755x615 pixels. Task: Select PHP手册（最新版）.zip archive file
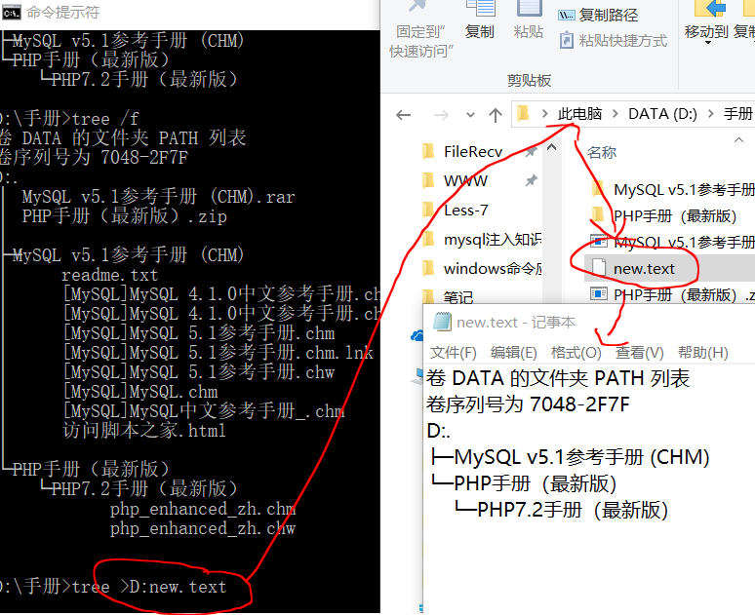(672, 294)
